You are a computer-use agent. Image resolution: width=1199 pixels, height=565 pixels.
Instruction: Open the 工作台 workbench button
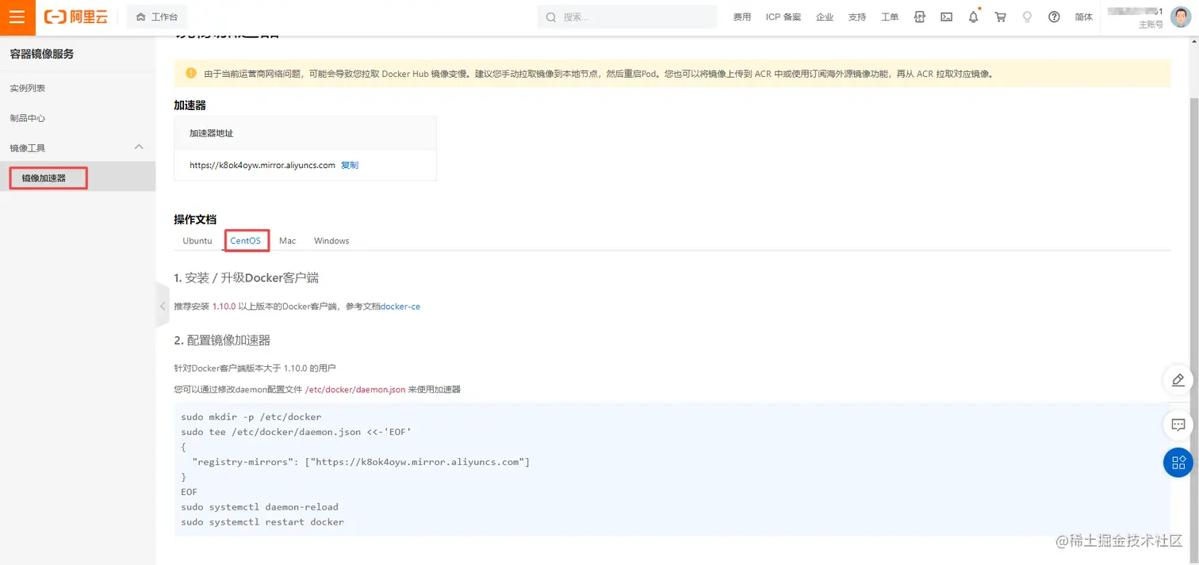pos(157,17)
